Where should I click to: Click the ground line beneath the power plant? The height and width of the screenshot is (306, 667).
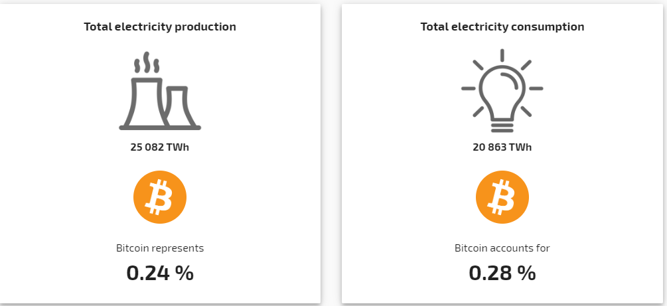click(159, 127)
